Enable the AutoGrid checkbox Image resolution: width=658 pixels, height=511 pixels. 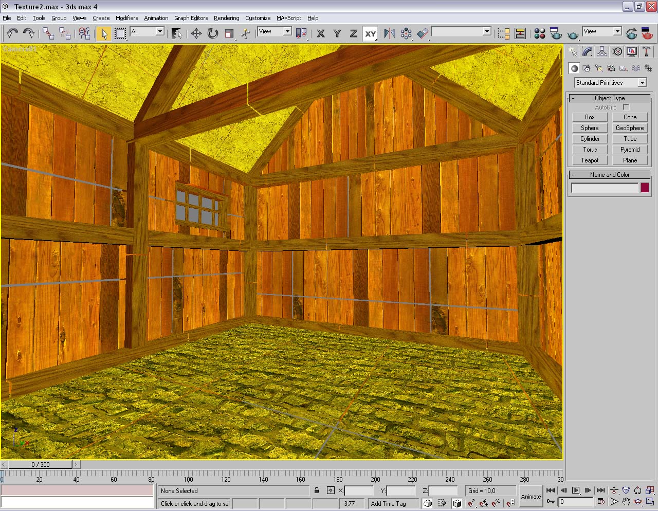click(x=626, y=107)
